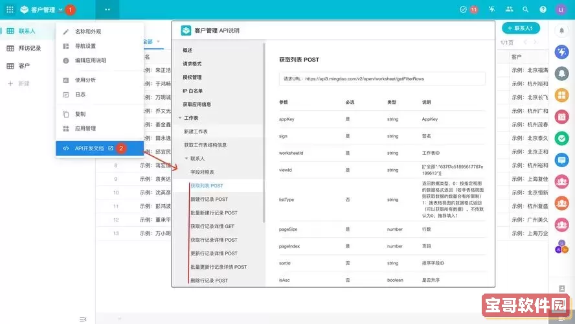Viewport: 575px width, 324px height.
Task: Click the lightning workflow icon in header
Action: pyautogui.click(x=491, y=10)
